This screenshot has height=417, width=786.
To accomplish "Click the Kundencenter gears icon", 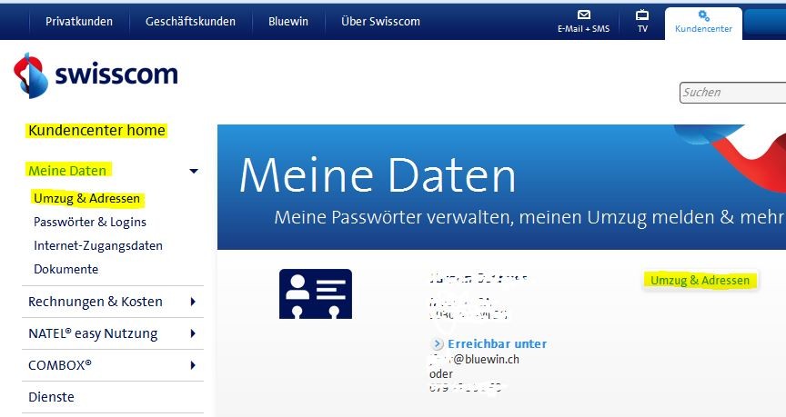I will (x=703, y=15).
